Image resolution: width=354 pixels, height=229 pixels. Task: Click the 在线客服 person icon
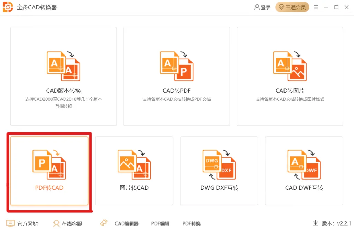(x=56, y=223)
